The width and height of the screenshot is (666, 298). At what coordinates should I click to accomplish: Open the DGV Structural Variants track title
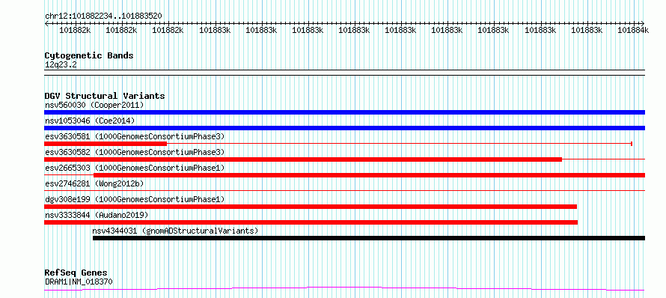point(105,96)
